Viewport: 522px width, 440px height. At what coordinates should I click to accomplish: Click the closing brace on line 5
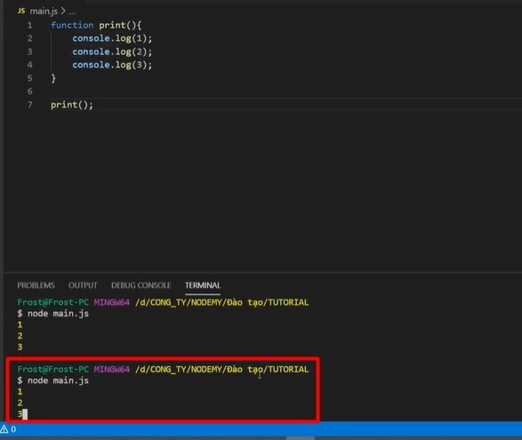coord(53,78)
